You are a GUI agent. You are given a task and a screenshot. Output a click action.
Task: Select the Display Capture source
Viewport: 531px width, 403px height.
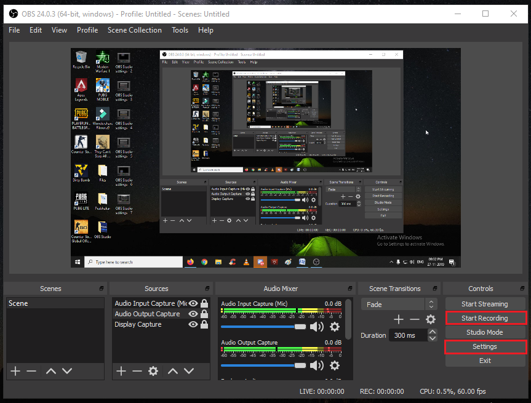click(x=138, y=324)
